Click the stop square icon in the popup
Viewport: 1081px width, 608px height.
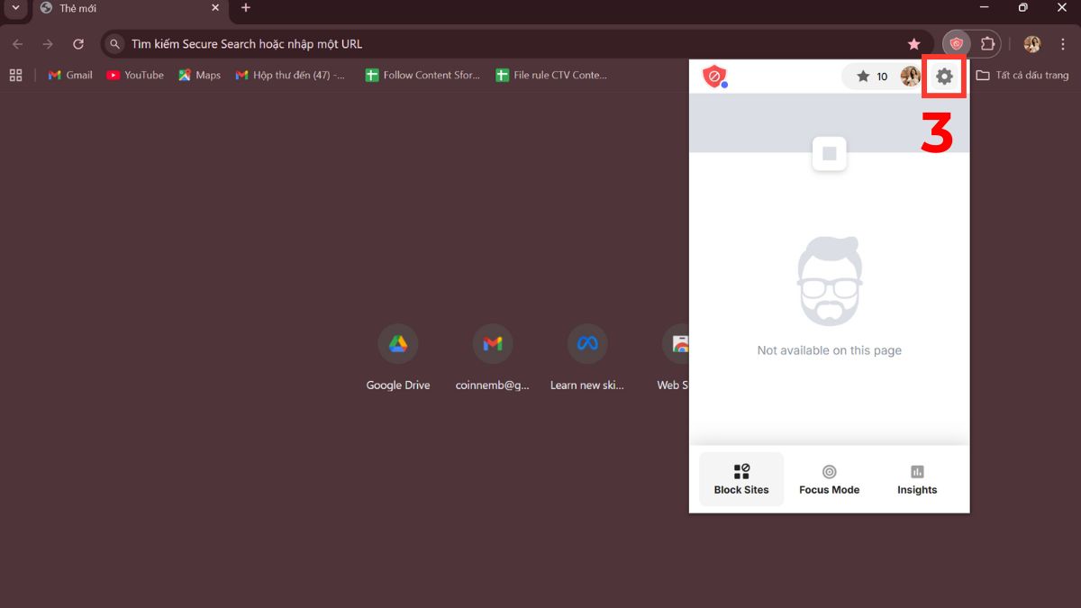coord(828,153)
